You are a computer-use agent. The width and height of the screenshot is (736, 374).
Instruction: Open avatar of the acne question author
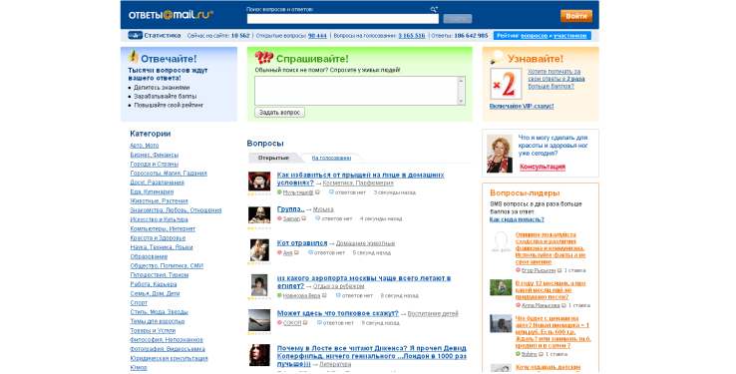coord(259,182)
